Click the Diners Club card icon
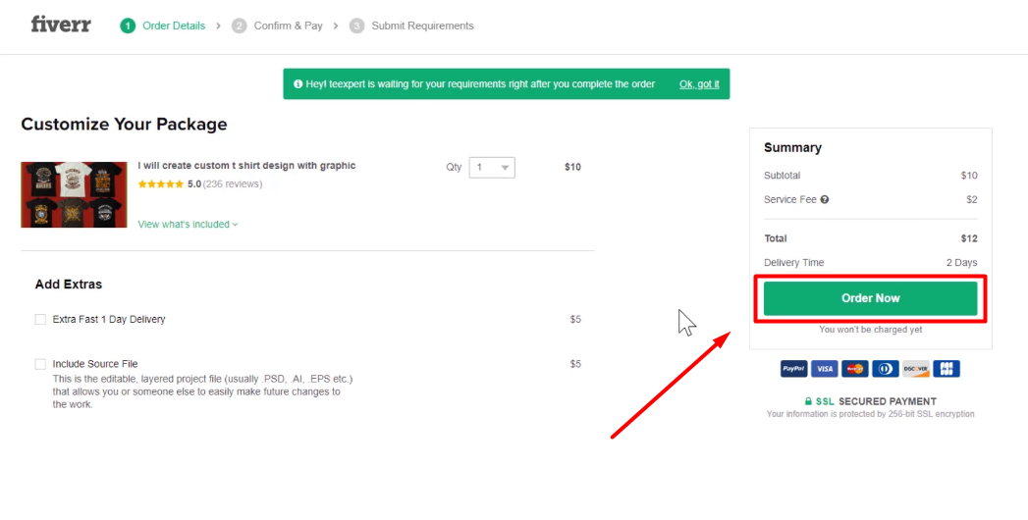This screenshot has width=1028, height=520. (x=886, y=369)
